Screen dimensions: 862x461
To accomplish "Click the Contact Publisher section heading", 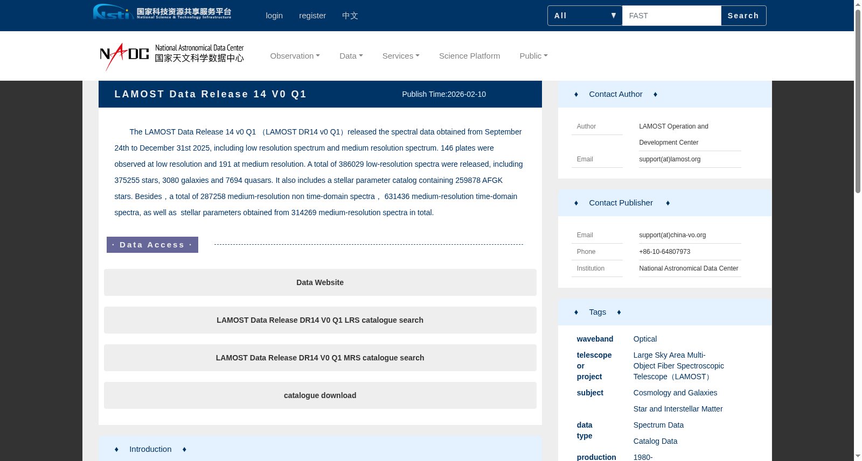I will pyautogui.click(x=621, y=203).
